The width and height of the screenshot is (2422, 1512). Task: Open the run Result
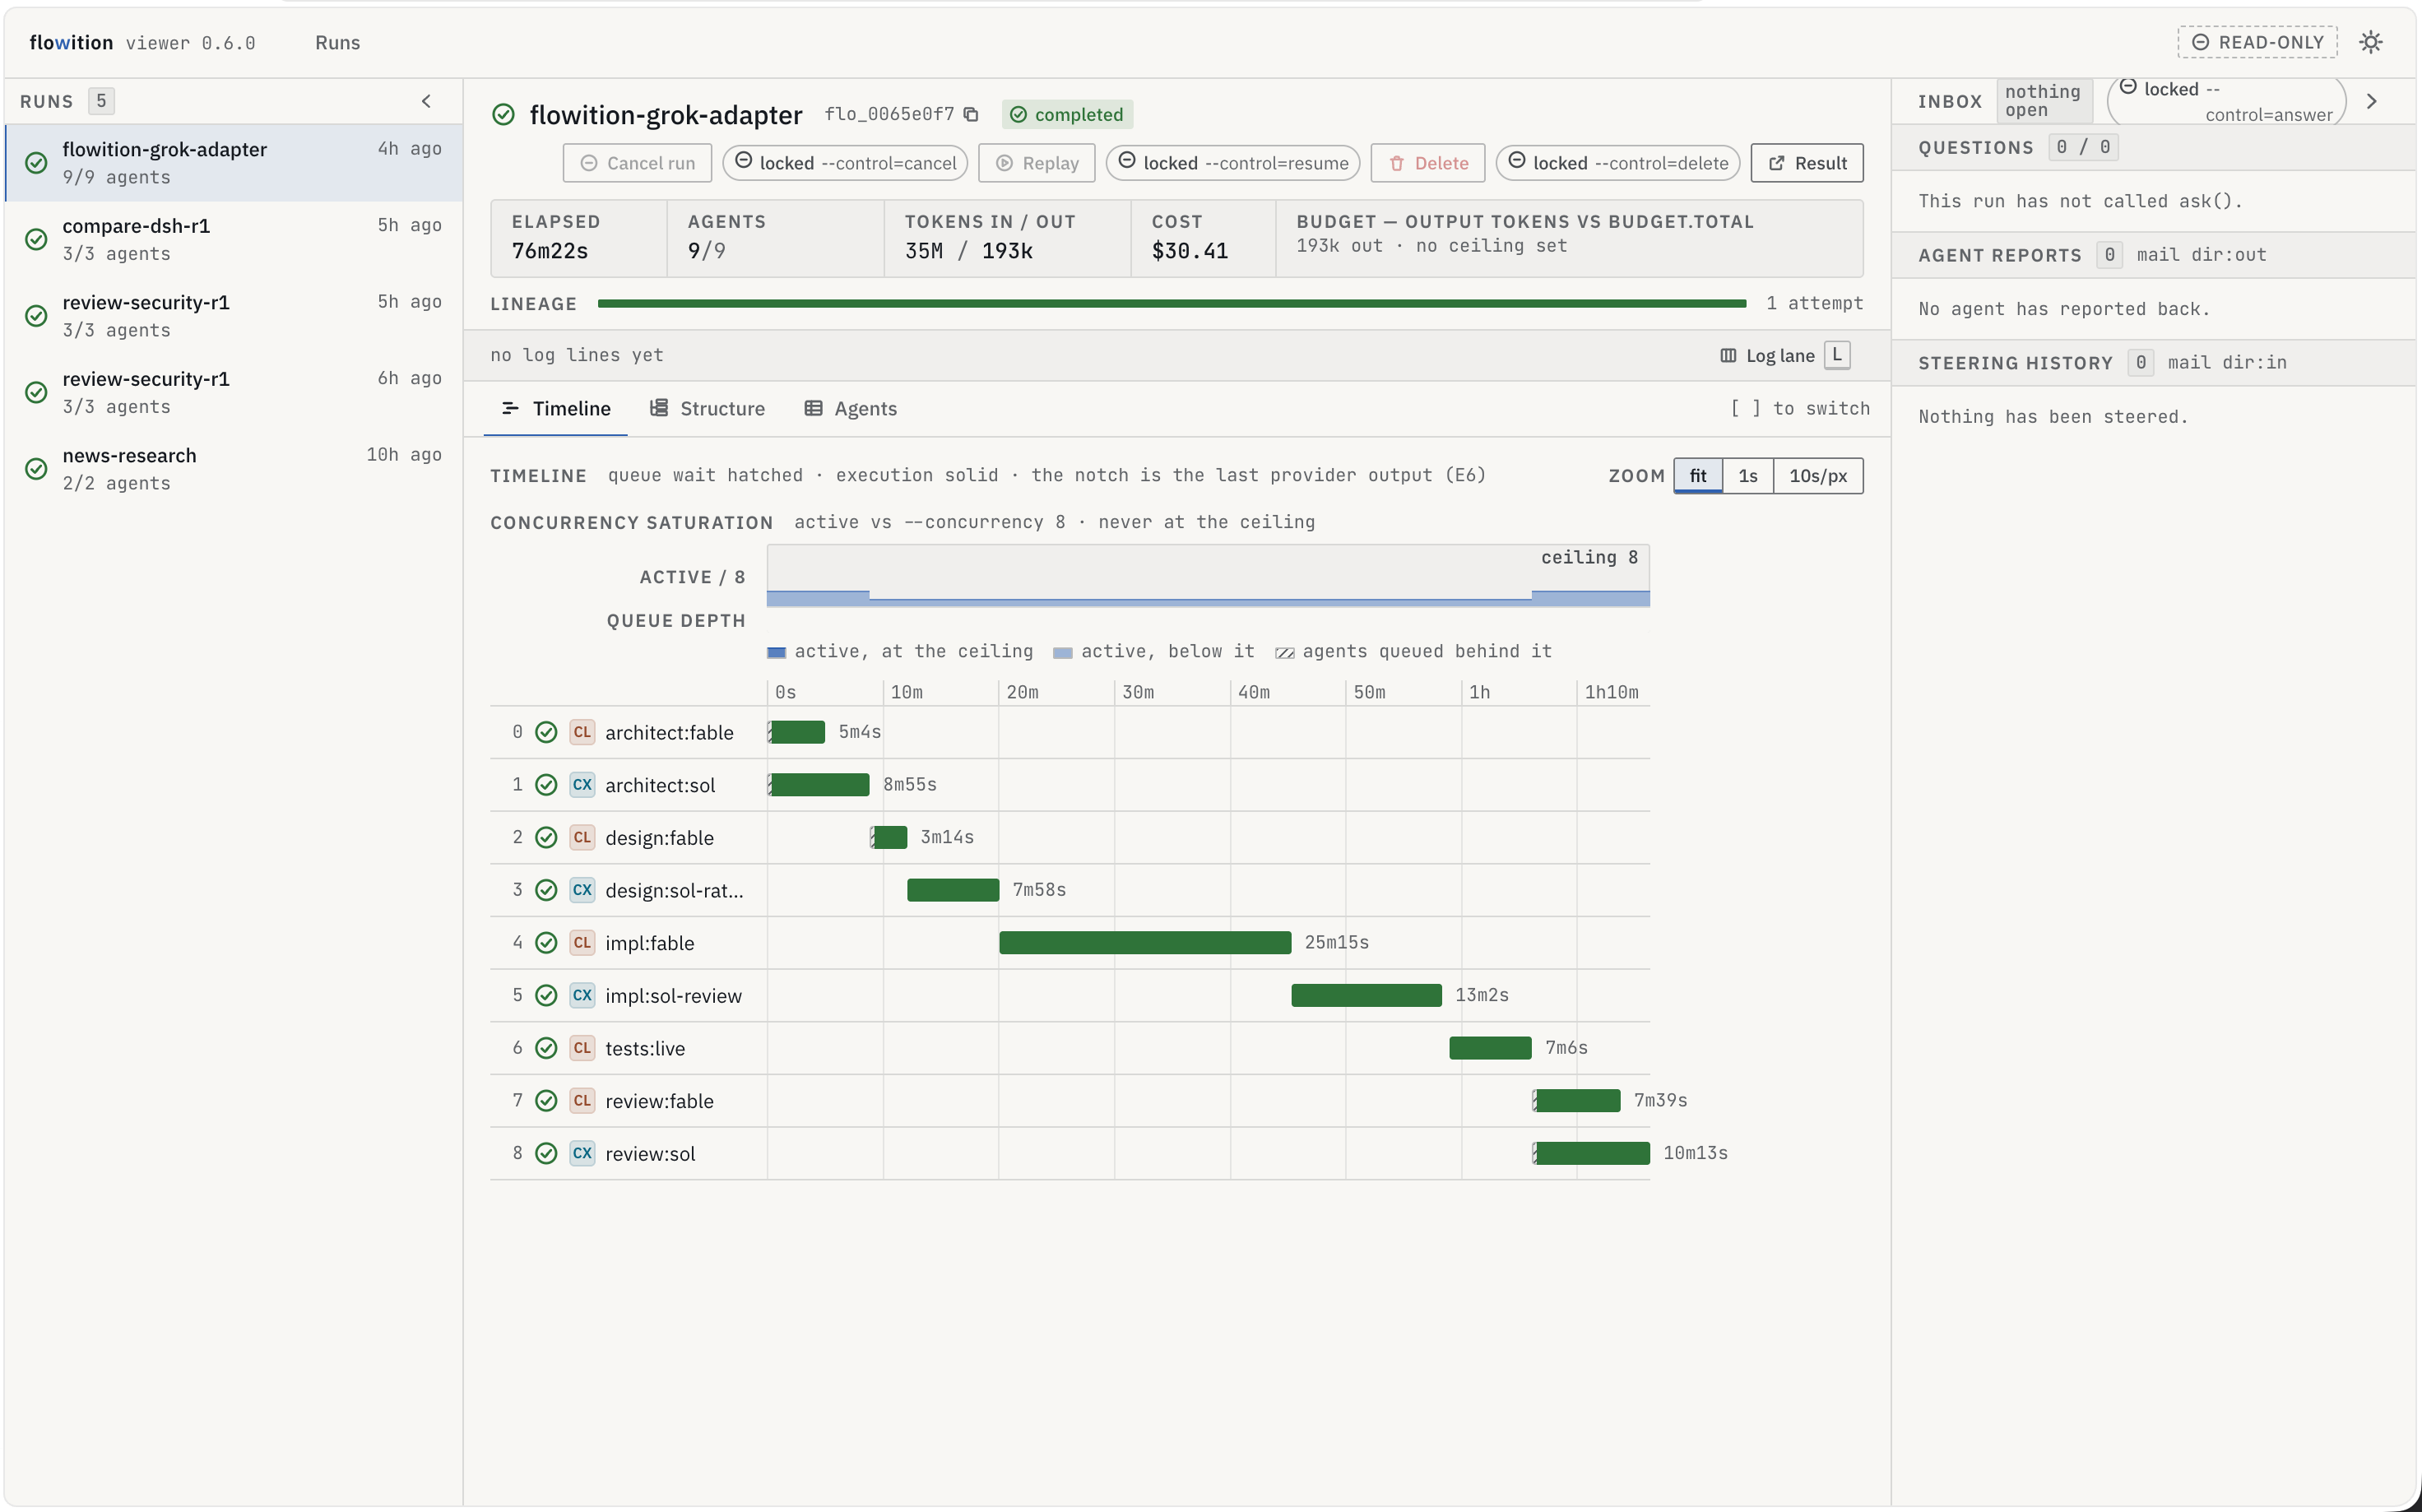[1807, 163]
